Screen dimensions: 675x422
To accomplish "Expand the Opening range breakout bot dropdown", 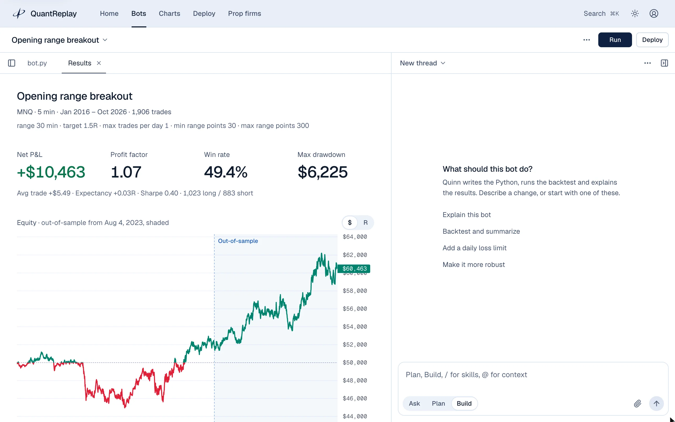I will point(59,40).
